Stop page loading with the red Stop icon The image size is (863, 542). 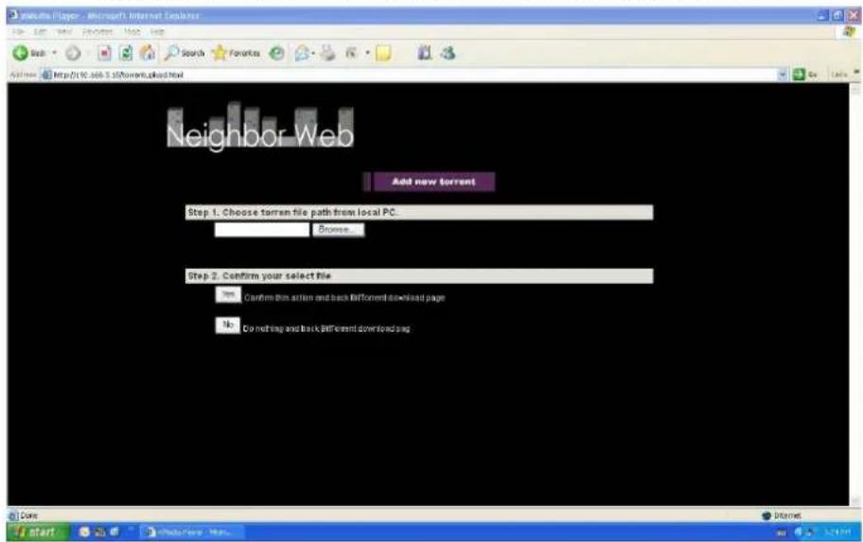click(x=104, y=53)
